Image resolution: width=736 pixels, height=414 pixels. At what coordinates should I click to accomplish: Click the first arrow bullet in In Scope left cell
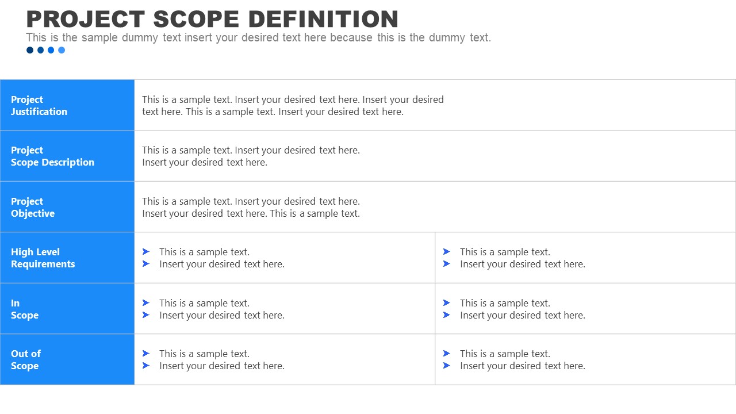(x=146, y=303)
